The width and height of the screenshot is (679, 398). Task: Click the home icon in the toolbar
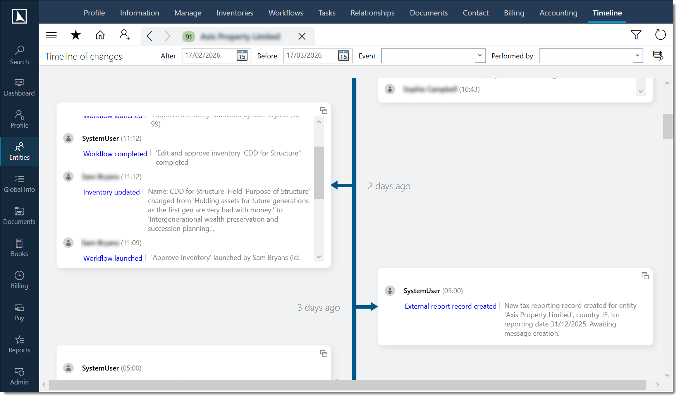(x=100, y=35)
